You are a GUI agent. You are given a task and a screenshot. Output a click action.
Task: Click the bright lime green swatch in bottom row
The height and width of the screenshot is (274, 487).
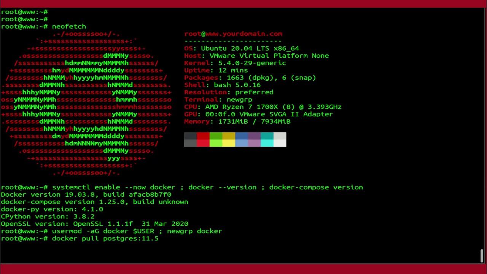tap(216, 143)
